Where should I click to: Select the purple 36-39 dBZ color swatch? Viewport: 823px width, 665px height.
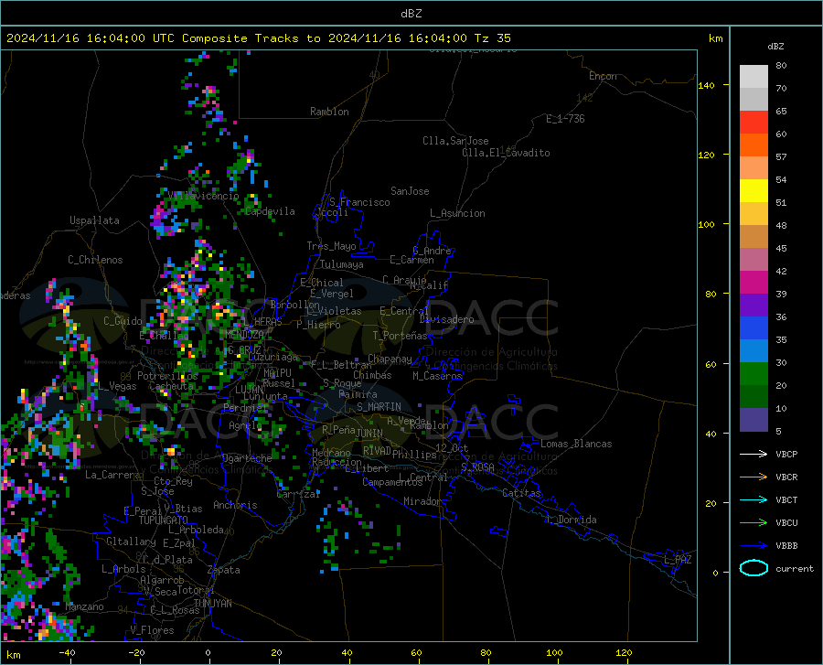[754, 306]
